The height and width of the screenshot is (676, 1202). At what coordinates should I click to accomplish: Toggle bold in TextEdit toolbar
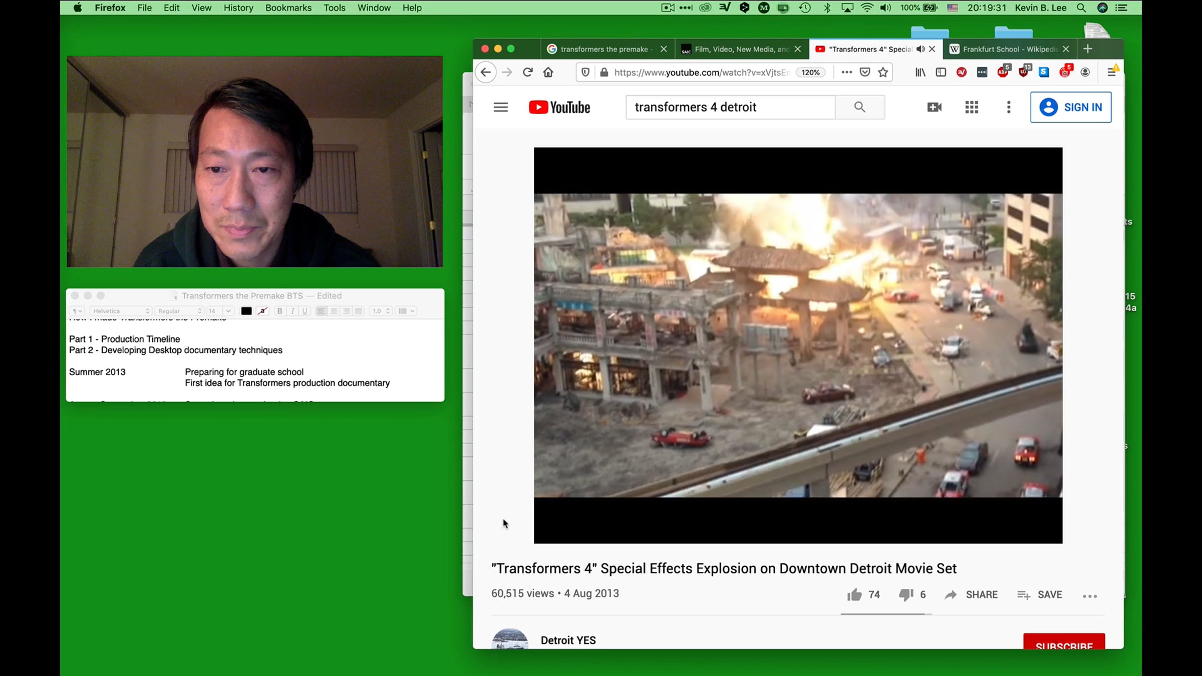click(x=280, y=311)
